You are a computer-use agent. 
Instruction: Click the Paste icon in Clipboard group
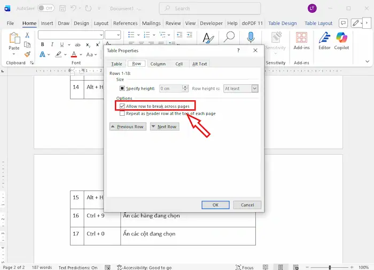[x=14, y=39]
